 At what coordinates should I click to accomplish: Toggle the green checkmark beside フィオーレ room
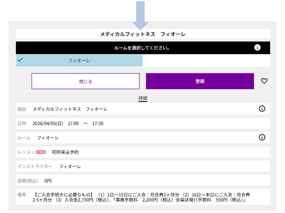20,60
